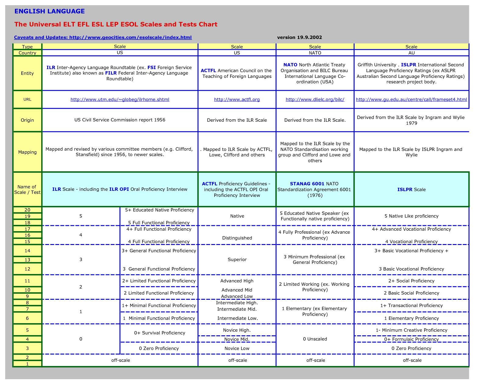
Task: Click the 'AU' country cell
Action: point(411,53)
